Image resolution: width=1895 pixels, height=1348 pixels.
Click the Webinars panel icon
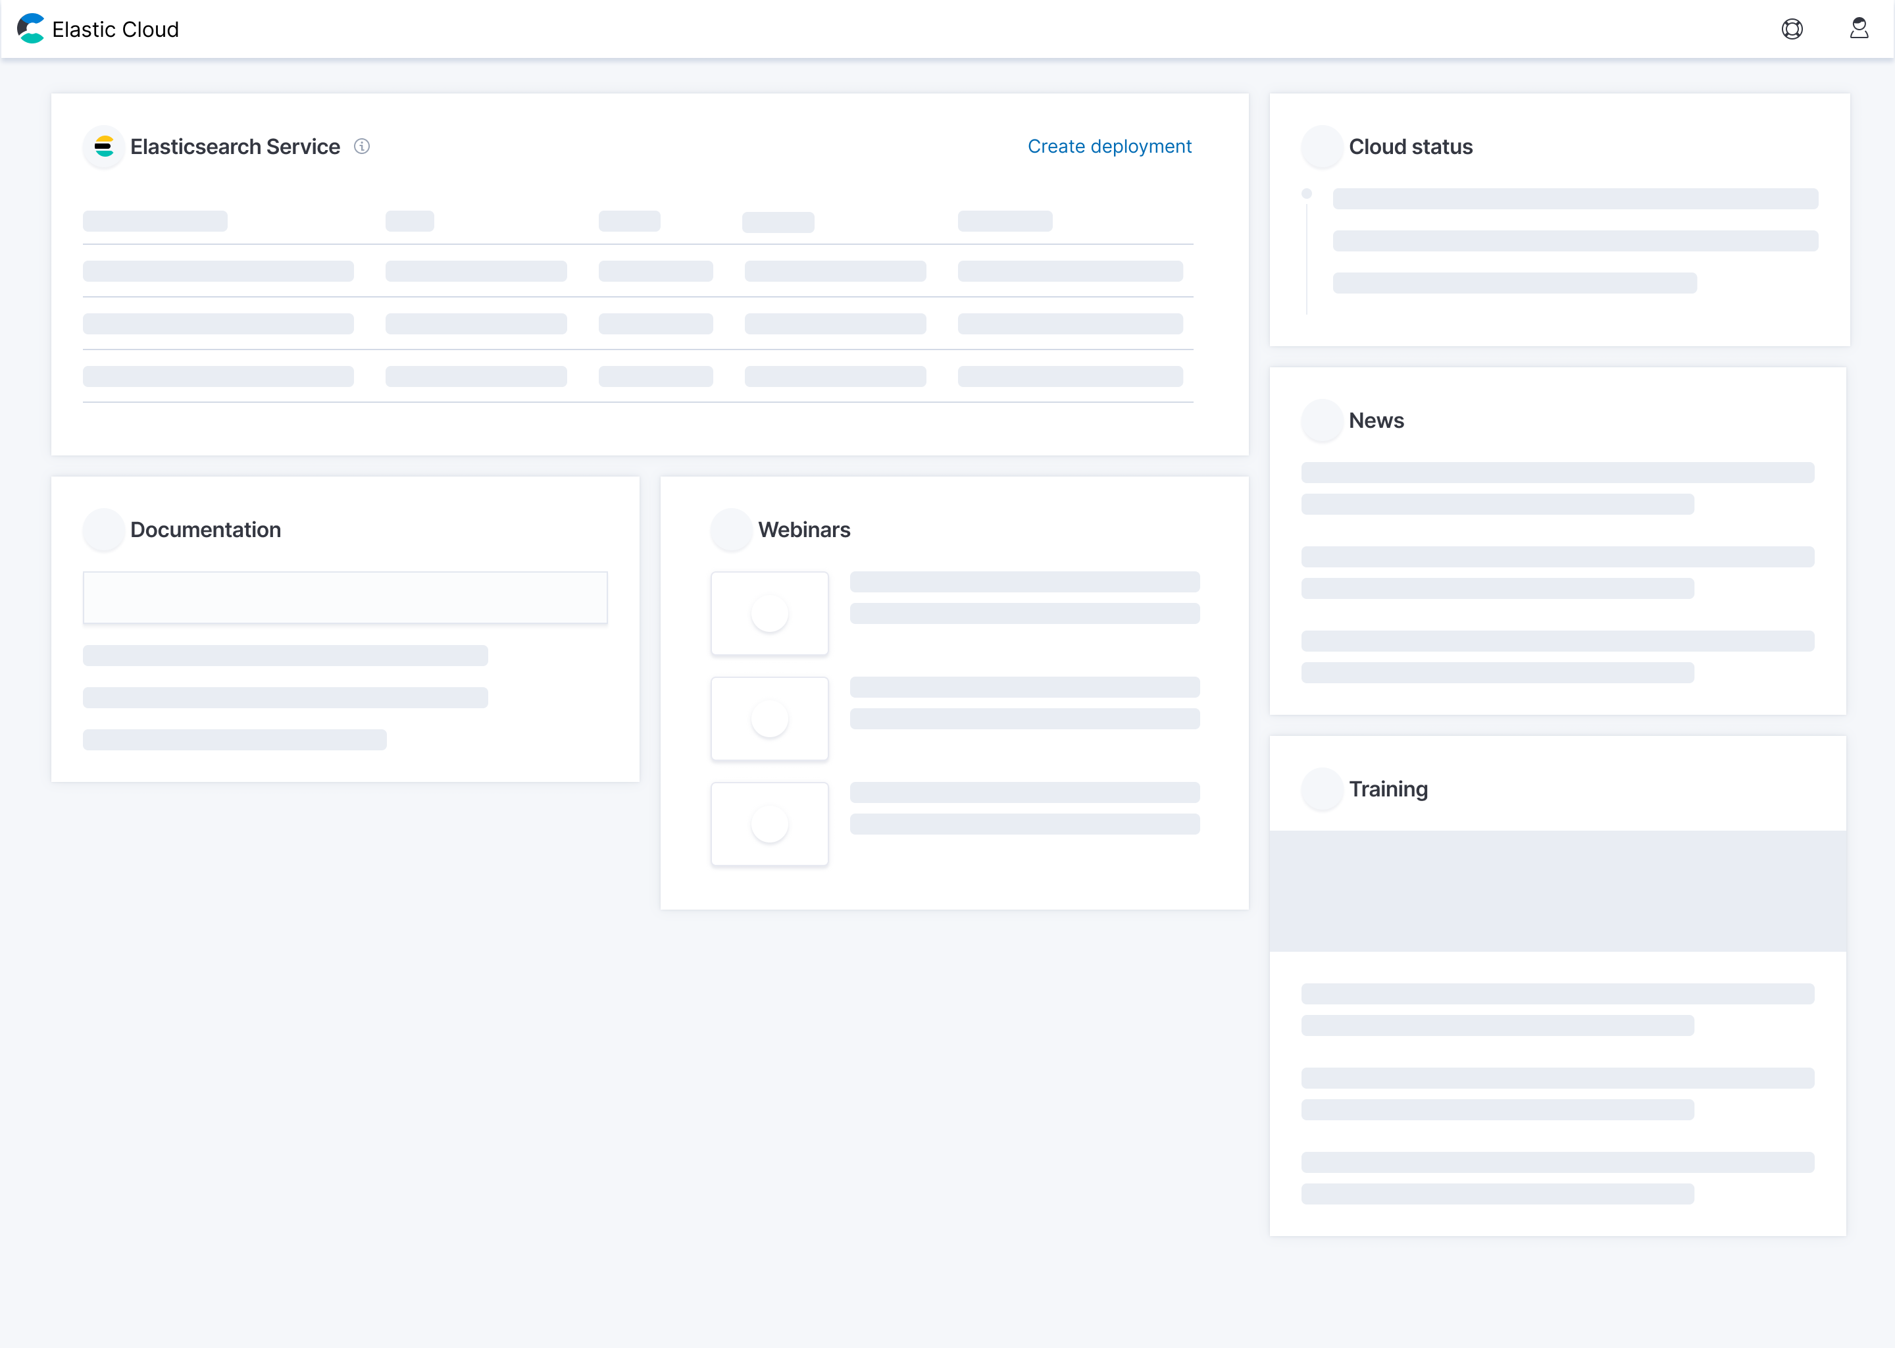[x=731, y=530]
